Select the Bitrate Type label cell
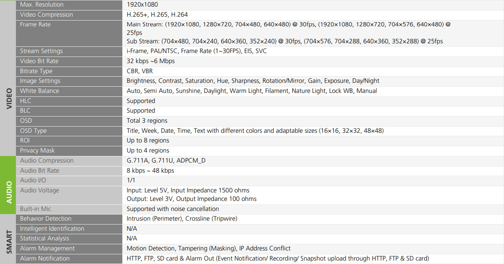The height and width of the screenshot is (264, 504). [36, 71]
